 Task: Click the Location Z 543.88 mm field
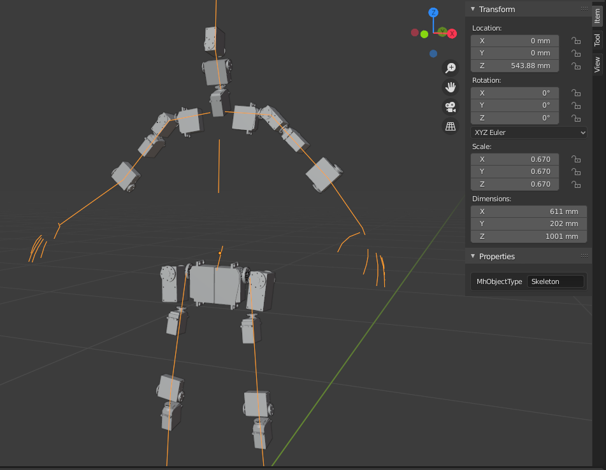[x=515, y=66]
